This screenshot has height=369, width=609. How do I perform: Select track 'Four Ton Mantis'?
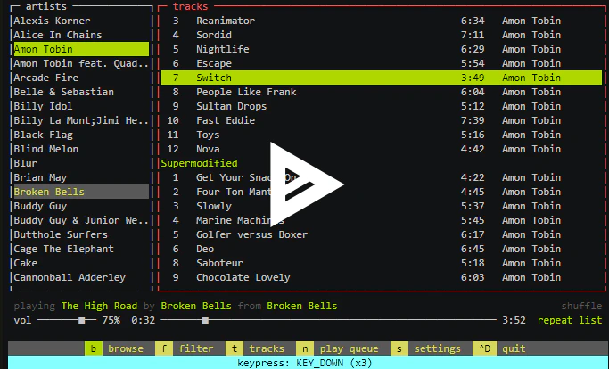382,192
